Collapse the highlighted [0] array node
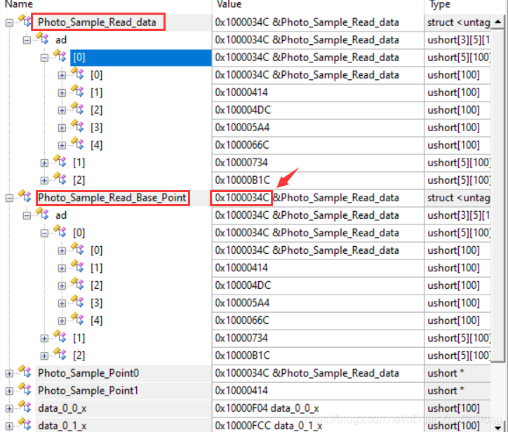Viewport: 508px width, 432px height. 44,58
